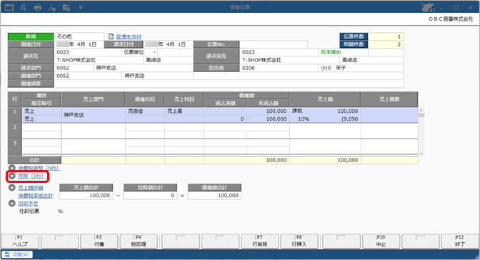
Task: Open the 消費税調整 (0行) link
Action: pos(39,168)
